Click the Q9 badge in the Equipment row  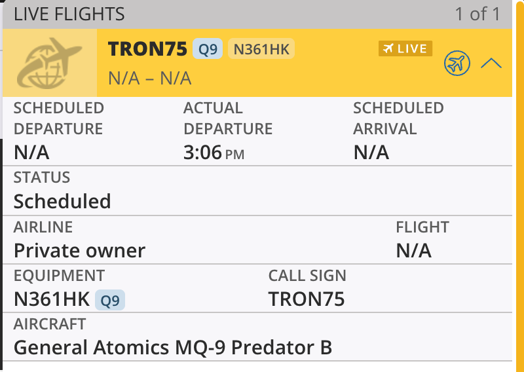point(110,300)
